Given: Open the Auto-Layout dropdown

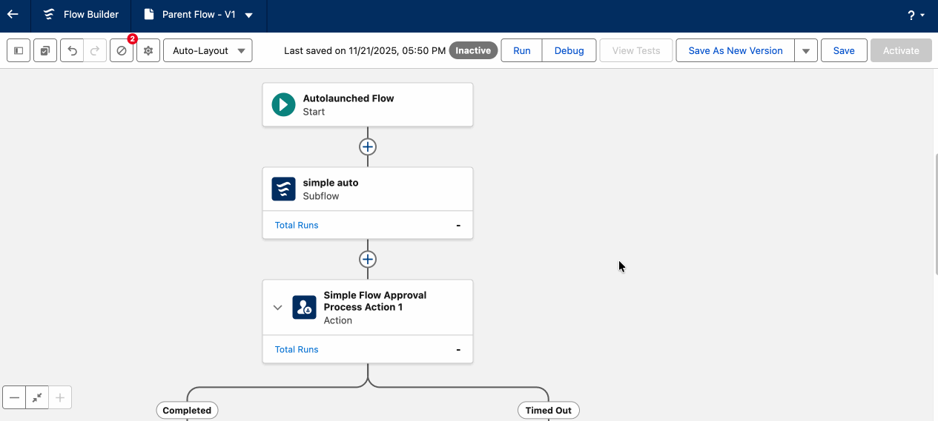Looking at the screenshot, I should (x=208, y=50).
